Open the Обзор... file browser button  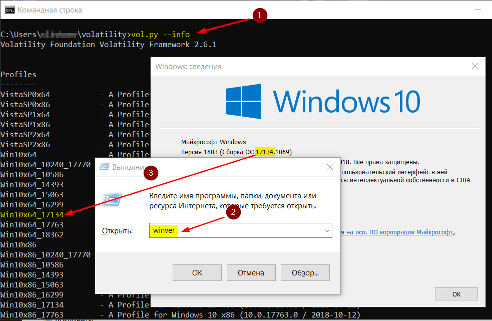point(305,272)
